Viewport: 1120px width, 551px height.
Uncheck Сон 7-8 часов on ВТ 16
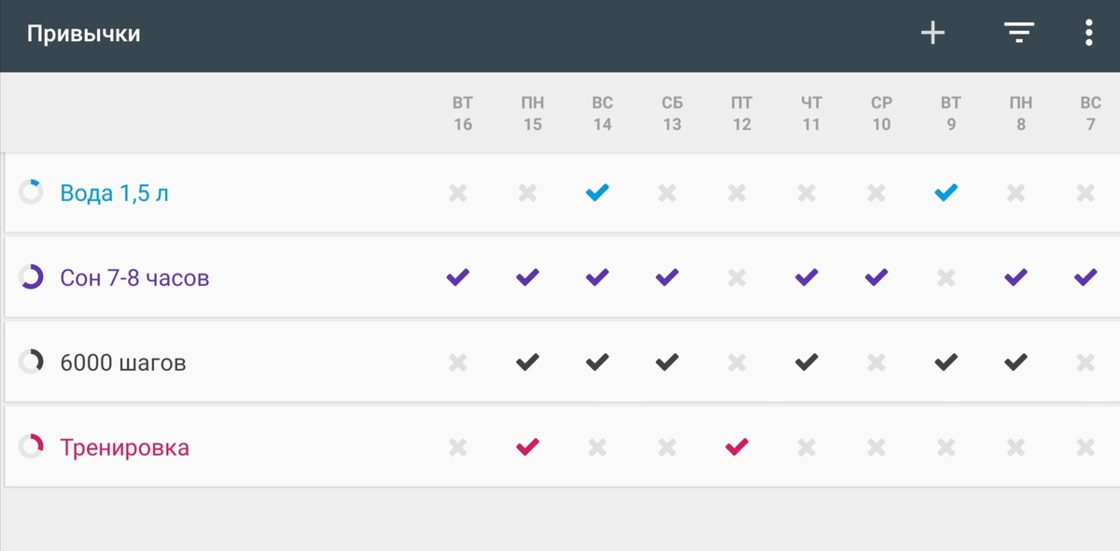pyautogui.click(x=457, y=277)
